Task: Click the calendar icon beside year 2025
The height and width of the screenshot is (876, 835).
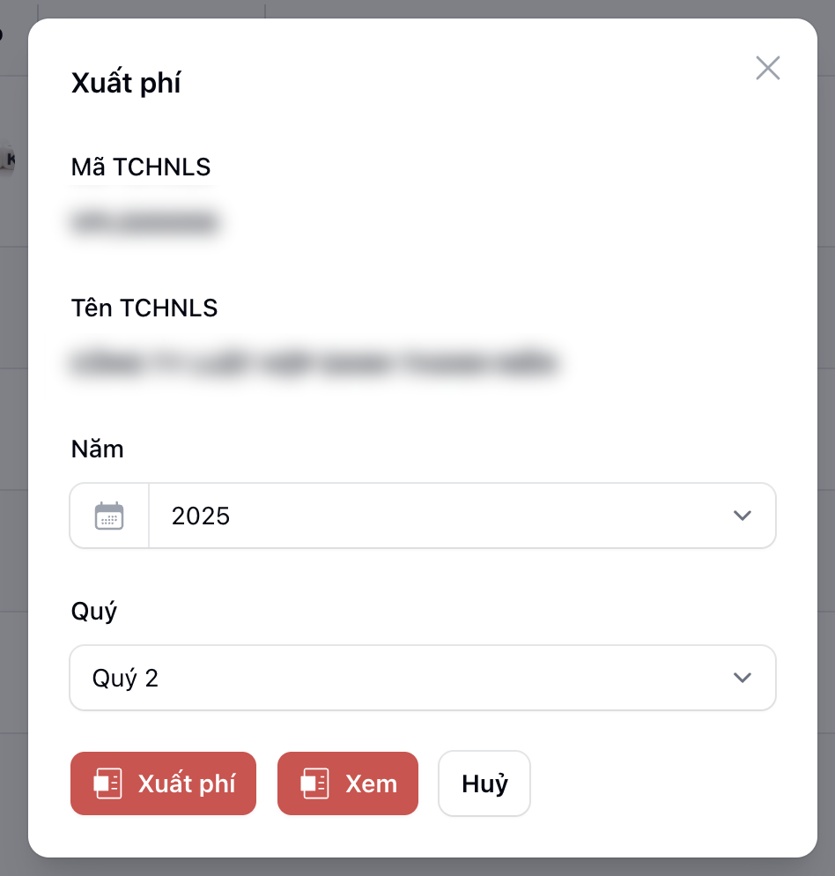Action: pyautogui.click(x=109, y=516)
